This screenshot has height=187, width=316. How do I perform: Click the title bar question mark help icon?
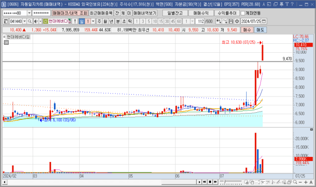click(x=292, y=4)
